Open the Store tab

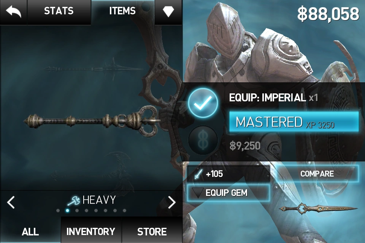(152, 232)
